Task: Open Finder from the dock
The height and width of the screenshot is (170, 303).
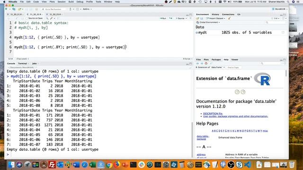Action: point(11,165)
